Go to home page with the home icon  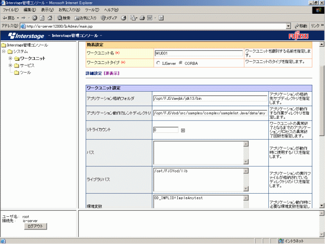coord(50,18)
